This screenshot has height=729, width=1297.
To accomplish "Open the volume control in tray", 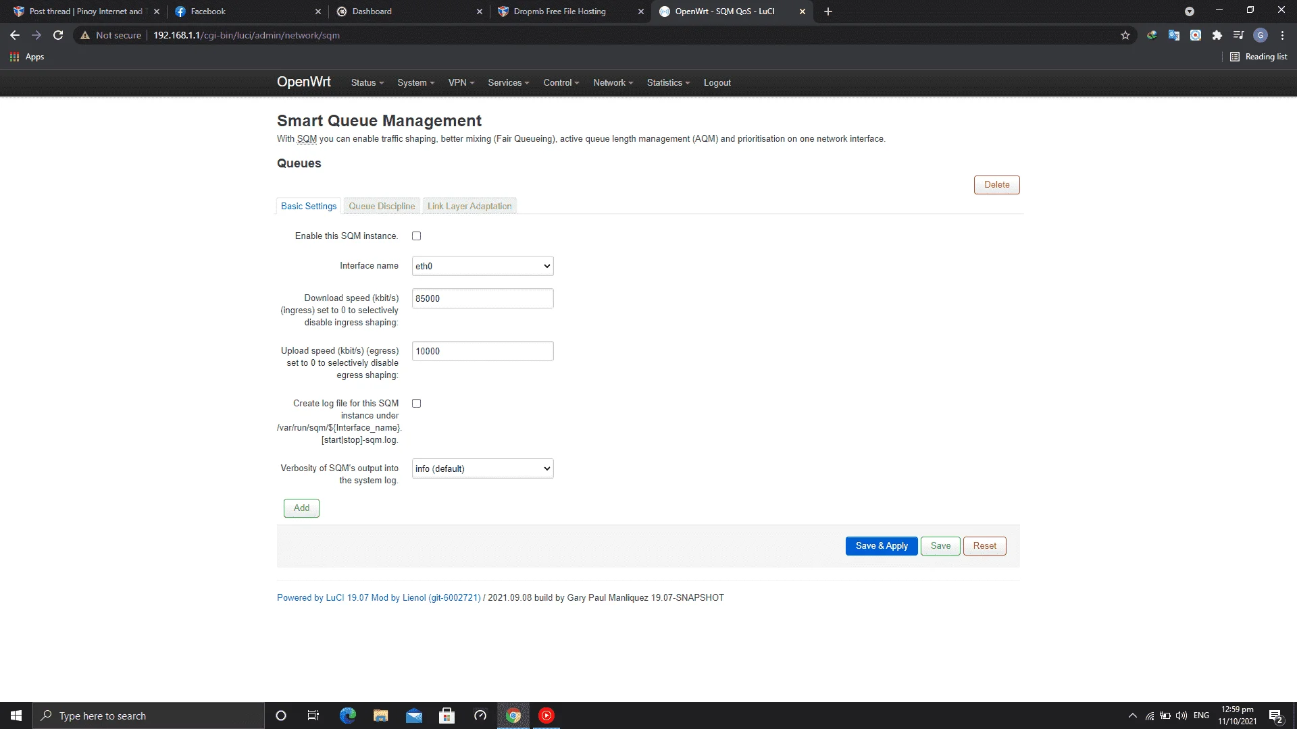I will 1181,715.
